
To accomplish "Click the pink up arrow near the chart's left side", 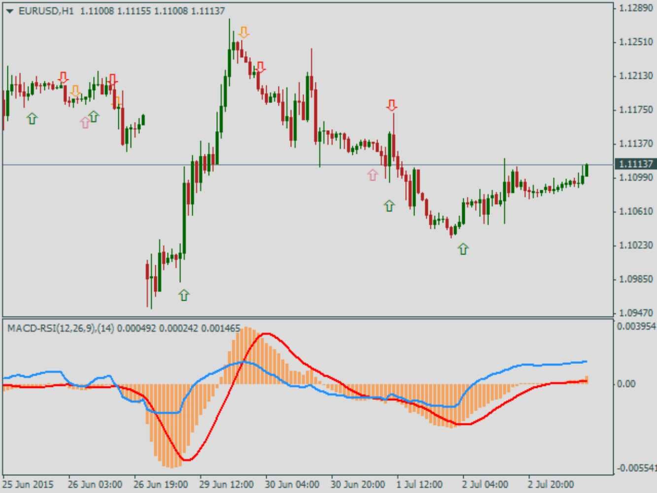I will [85, 122].
